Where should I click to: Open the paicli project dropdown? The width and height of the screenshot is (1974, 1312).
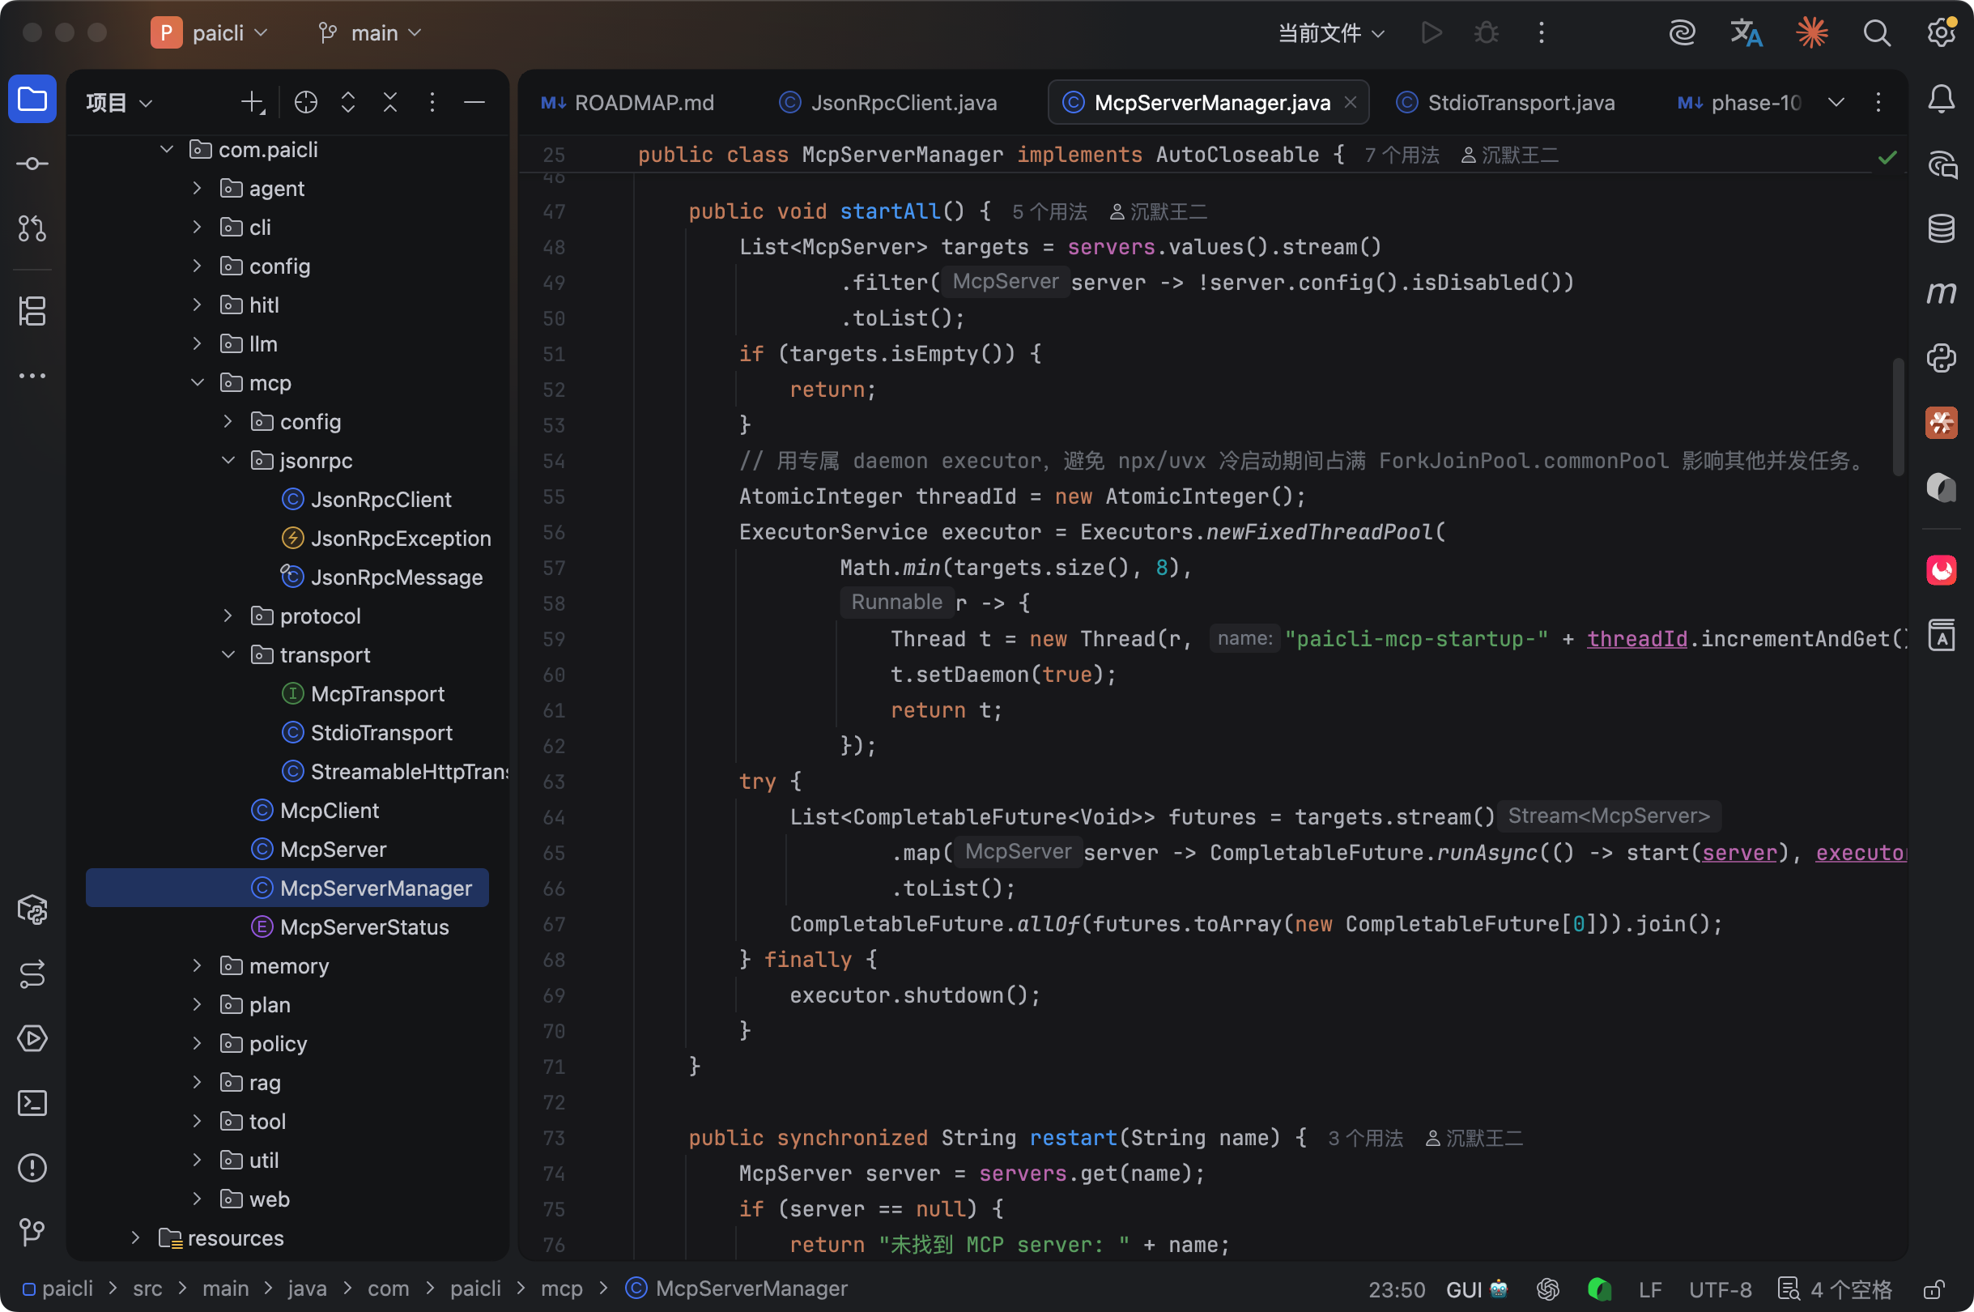coord(211,32)
